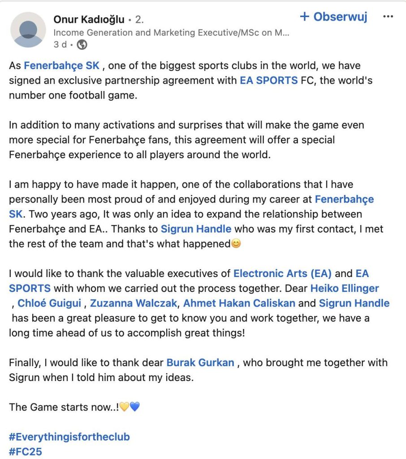Click the globe visibility icon
The height and width of the screenshot is (459, 406).
pyautogui.click(x=82, y=44)
